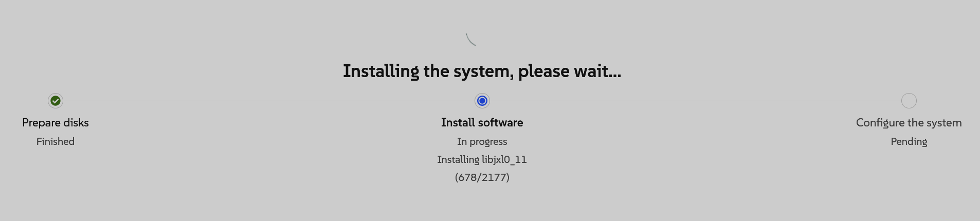Click progress line between disks and software
The height and width of the screenshot is (221, 980).
pos(269,101)
